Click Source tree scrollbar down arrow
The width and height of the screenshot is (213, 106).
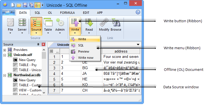click(x=44, y=93)
